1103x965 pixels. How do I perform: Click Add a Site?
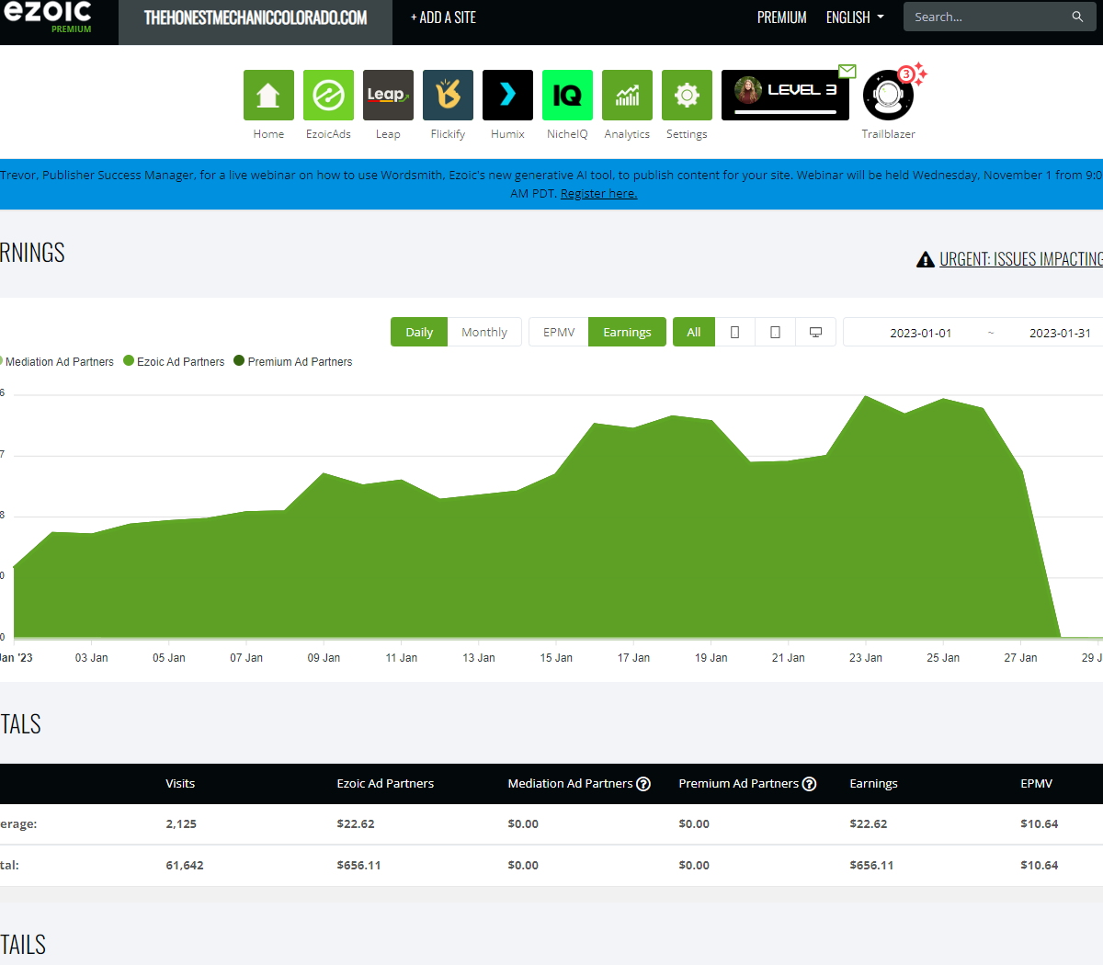coord(443,17)
